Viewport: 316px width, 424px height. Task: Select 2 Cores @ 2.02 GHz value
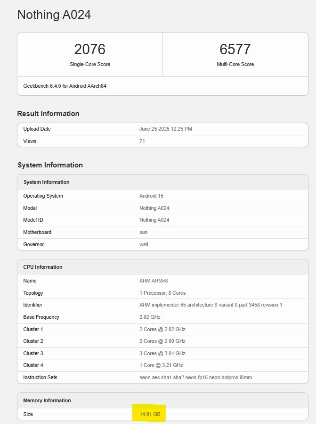point(162,329)
